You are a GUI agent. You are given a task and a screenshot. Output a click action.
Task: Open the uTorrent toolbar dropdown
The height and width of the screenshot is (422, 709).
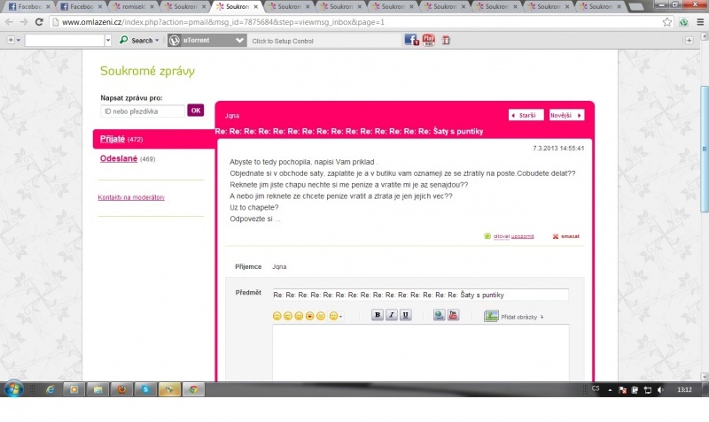[x=239, y=41]
